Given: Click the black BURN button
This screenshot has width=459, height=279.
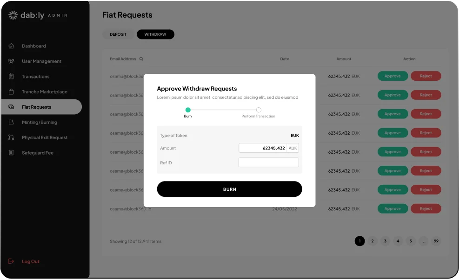Looking at the screenshot, I should (230, 189).
